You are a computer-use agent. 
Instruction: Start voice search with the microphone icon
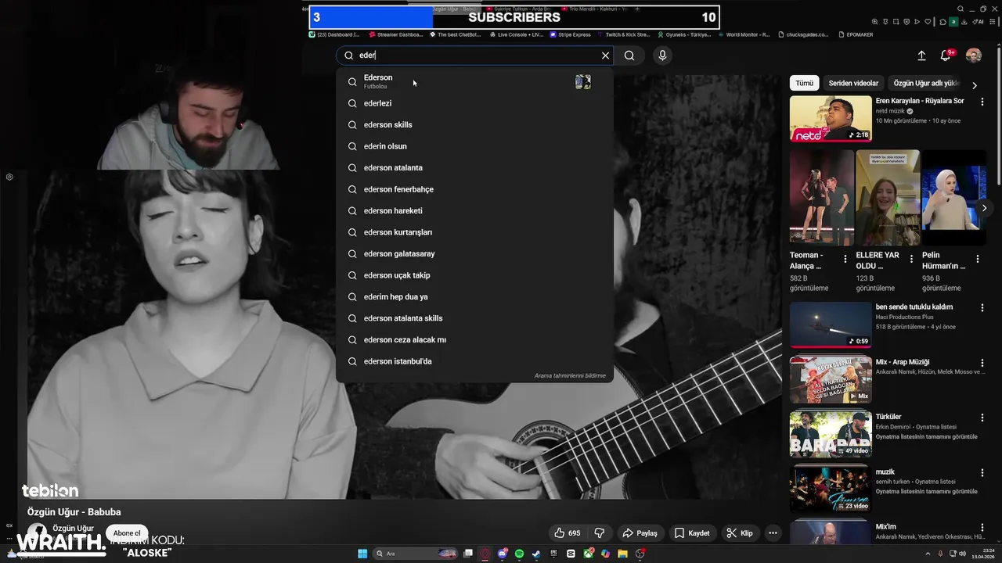click(662, 56)
